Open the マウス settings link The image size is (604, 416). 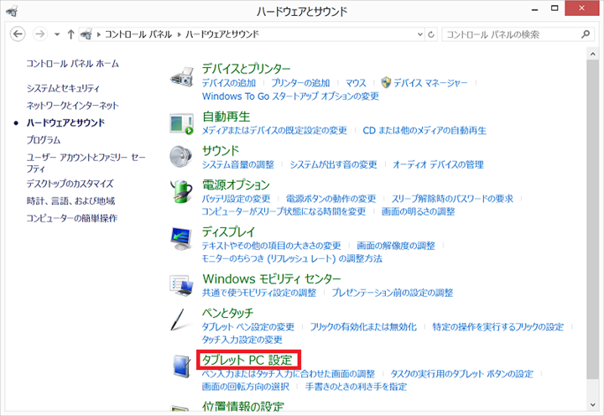coord(356,83)
